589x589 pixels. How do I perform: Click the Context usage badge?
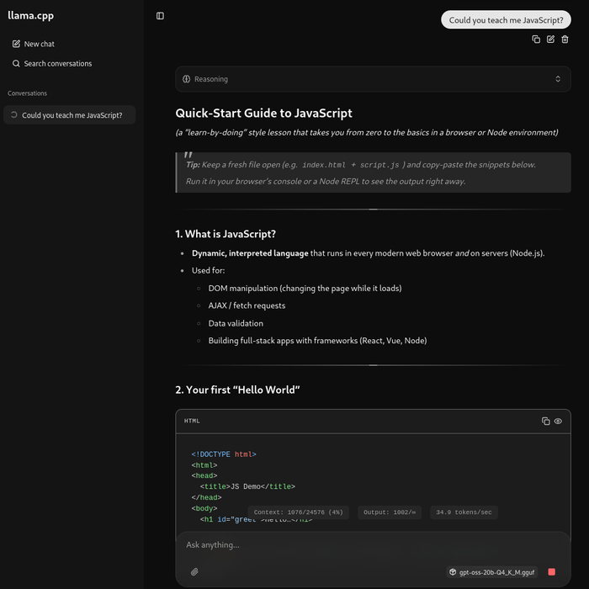pyautogui.click(x=298, y=512)
